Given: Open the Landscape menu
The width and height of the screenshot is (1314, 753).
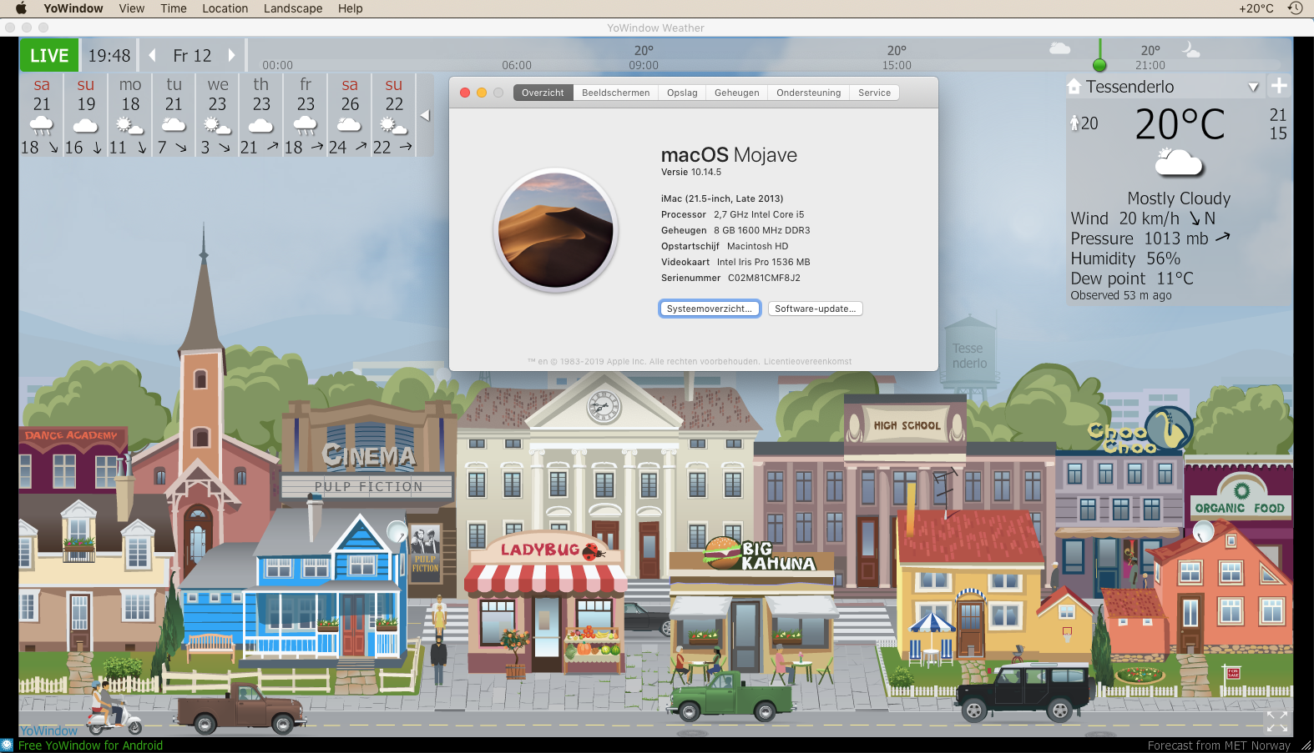Looking at the screenshot, I should pos(293,8).
